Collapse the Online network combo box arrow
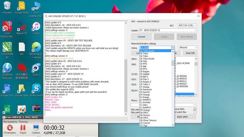Viewport: 244px width, 137px height. 173,48
